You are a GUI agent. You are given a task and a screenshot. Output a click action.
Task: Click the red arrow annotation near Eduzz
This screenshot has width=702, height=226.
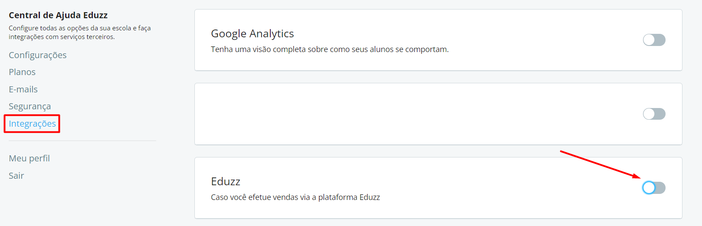pyautogui.click(x=599, y=164)
